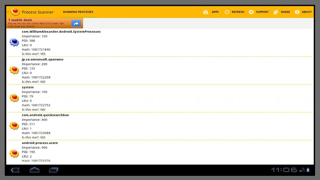
Task: Select the Running Processes tab
Action: [78, 12]
